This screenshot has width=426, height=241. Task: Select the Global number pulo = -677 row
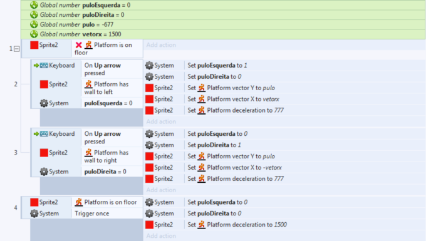[223, 24]
